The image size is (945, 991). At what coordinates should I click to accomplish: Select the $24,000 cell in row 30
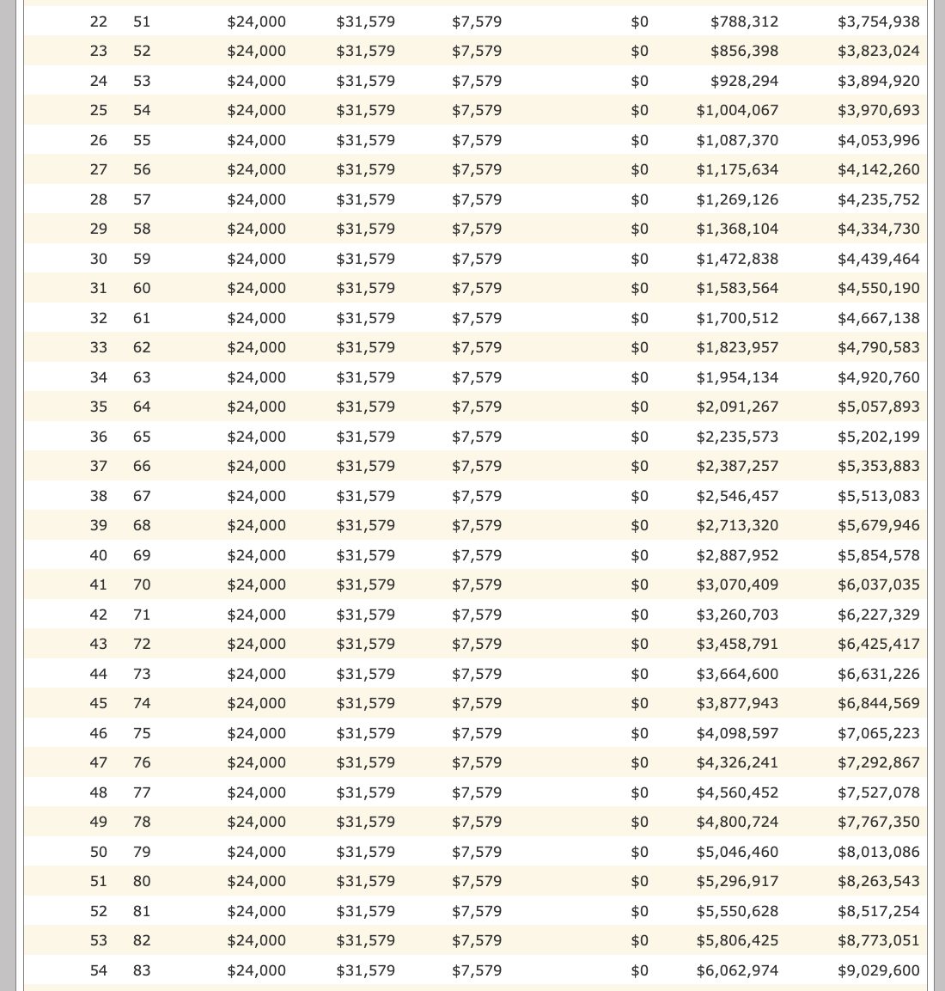[257, 259]
